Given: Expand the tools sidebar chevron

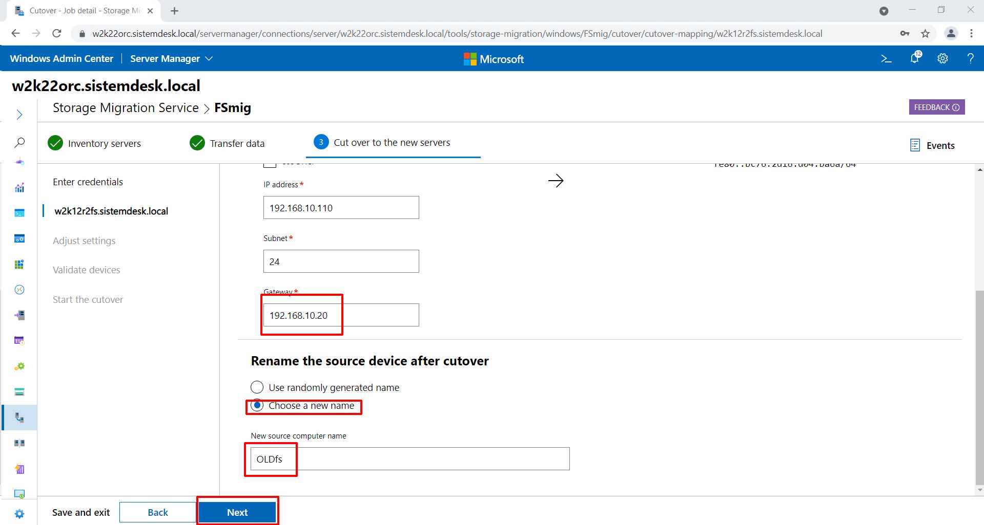Looking at the screenshot, I should pos(19,115).
